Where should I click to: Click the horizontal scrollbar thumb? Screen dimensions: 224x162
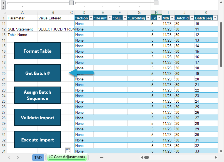[x=146, y=158]
